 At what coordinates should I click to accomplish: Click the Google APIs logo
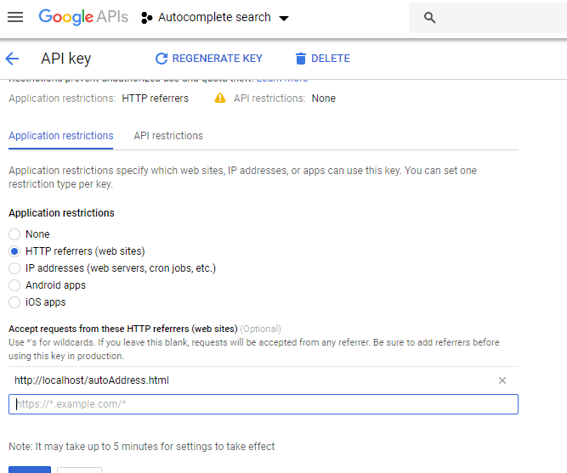tap(82, 17)
